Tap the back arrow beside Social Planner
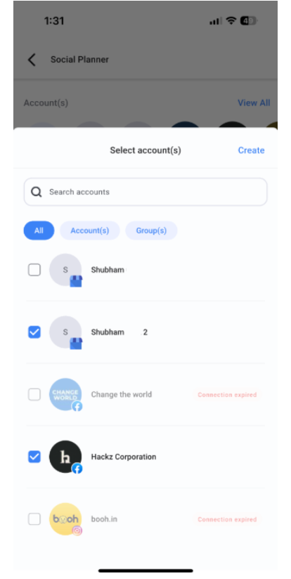This screenshot has width=291, height=579. click(32, 60)
